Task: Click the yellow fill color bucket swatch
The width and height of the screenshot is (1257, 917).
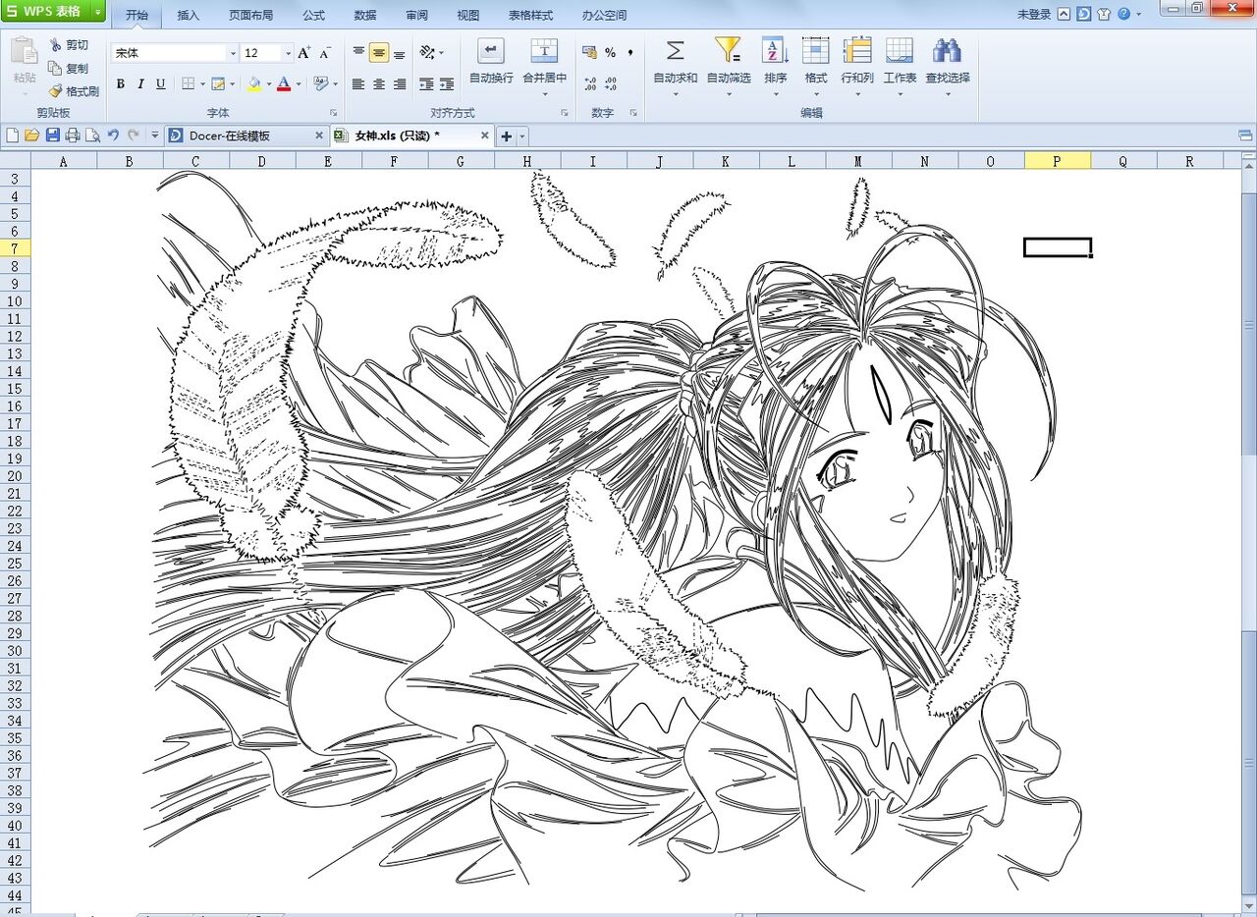Action: 254,84
